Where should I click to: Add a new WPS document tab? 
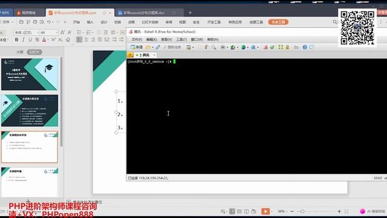(190, 13)
